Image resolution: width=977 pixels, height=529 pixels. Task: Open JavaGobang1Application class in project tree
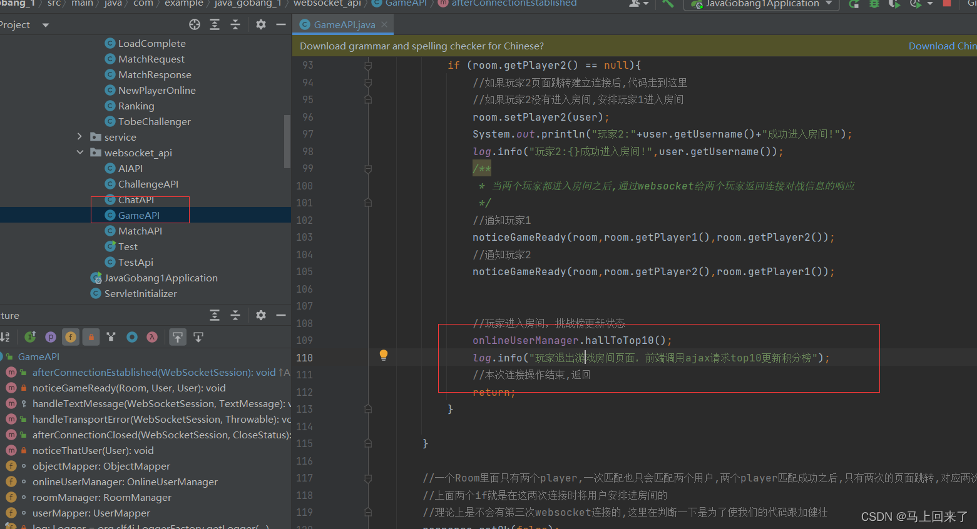[x=161, y=278]
